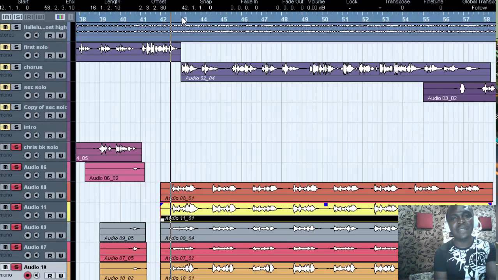Click the yellow color strip of Audio 11

(69, 212)
